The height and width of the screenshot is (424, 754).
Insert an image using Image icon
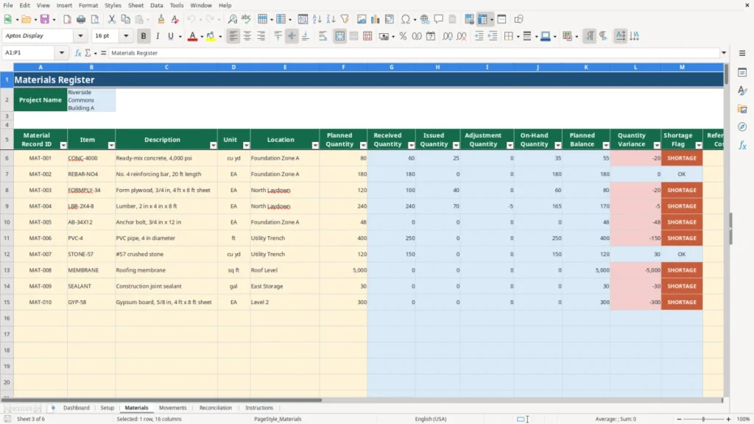[361, 19]
